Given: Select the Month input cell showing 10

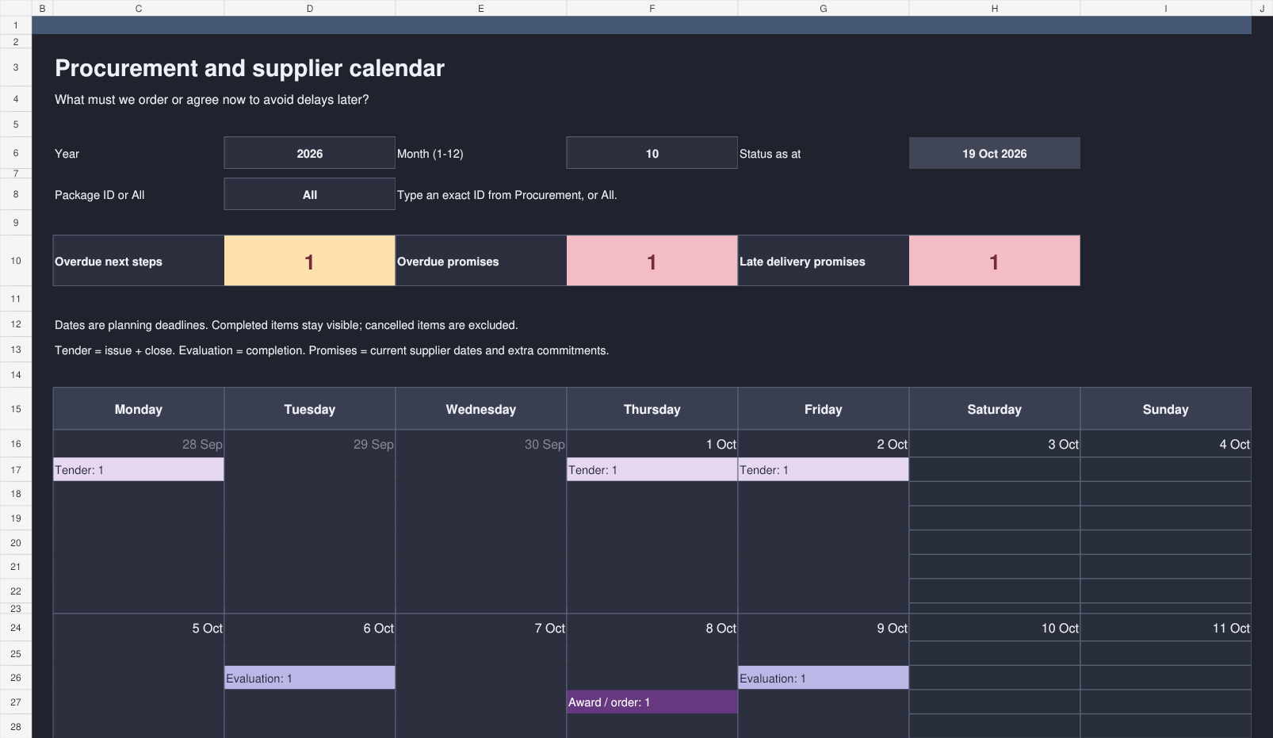Looking at the screenshot, I should coord(652,153).
